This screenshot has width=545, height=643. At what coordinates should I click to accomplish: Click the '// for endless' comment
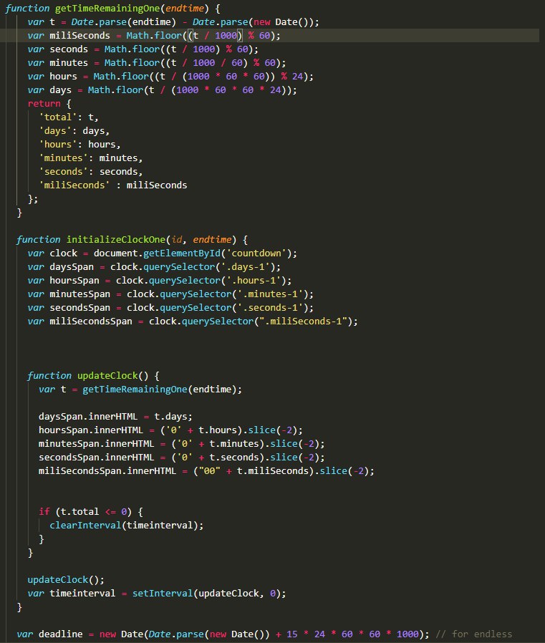click(473, 634)
